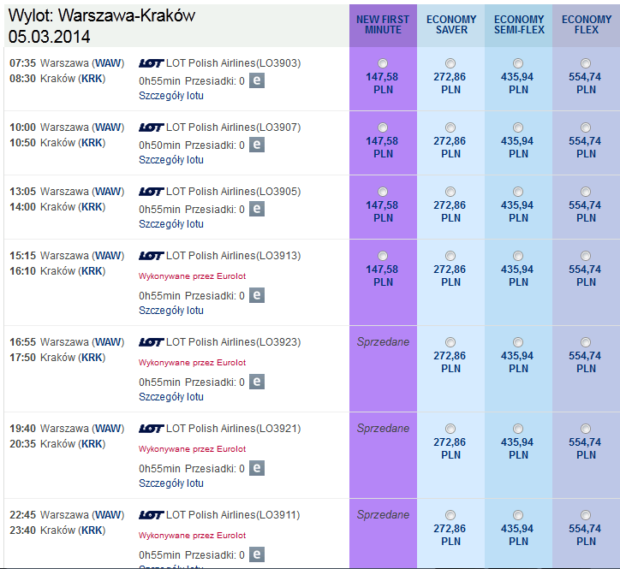The image size is (620, 569).
Task: Click the LOT logo next to flight LO3923
Action: 151,342
